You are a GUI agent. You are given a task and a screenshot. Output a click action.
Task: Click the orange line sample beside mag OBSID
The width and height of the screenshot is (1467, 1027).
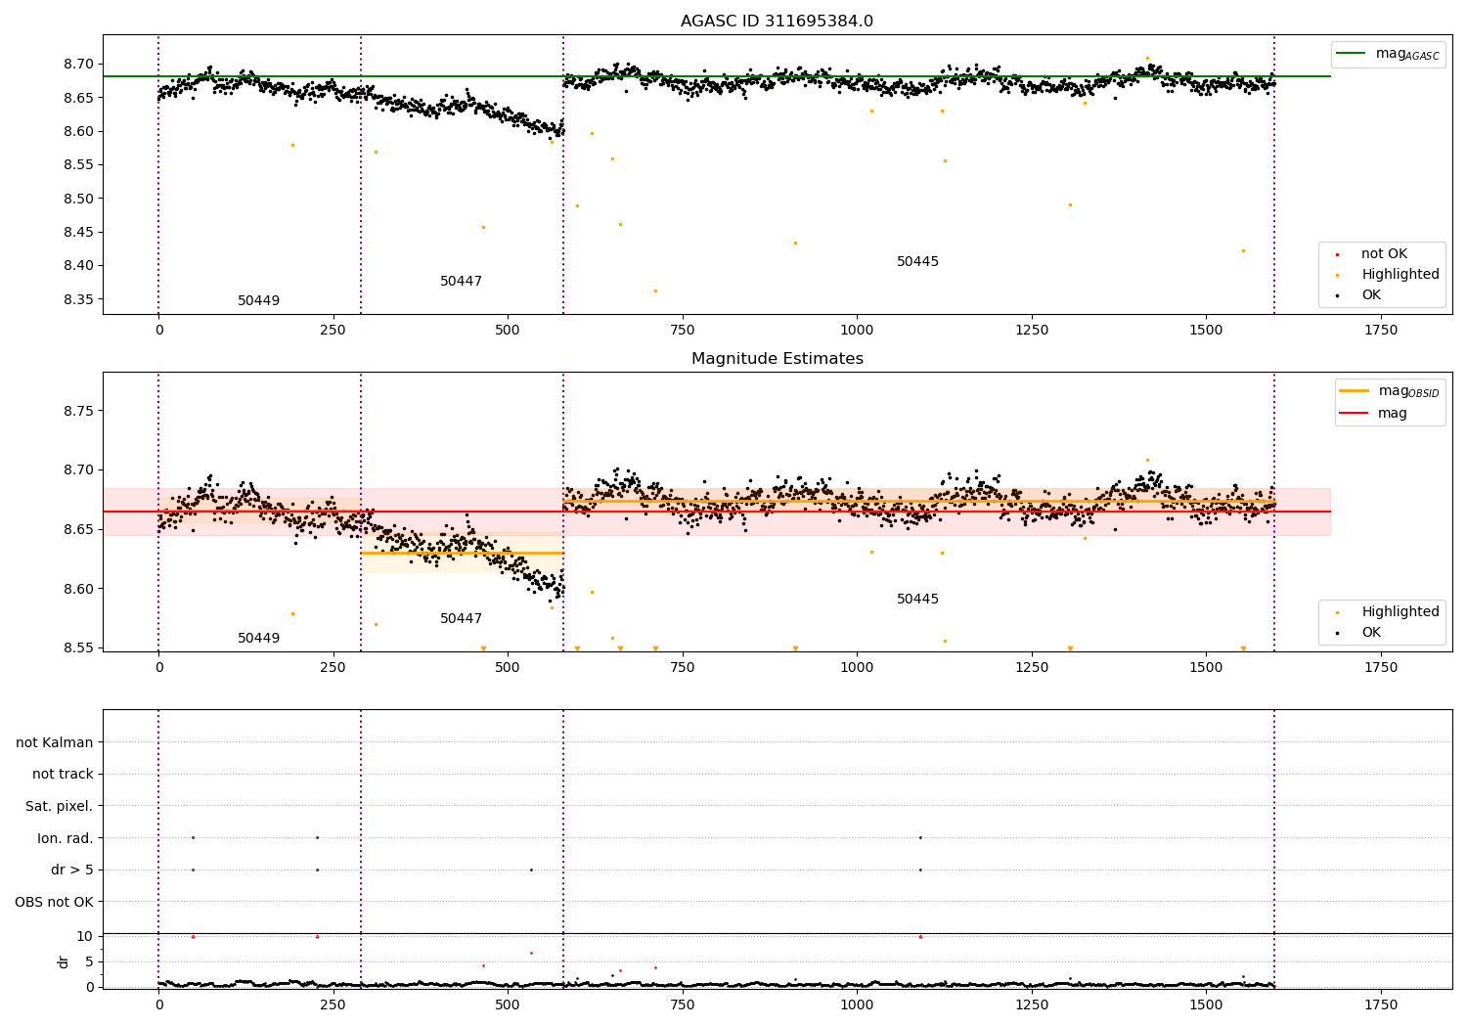1354,391
